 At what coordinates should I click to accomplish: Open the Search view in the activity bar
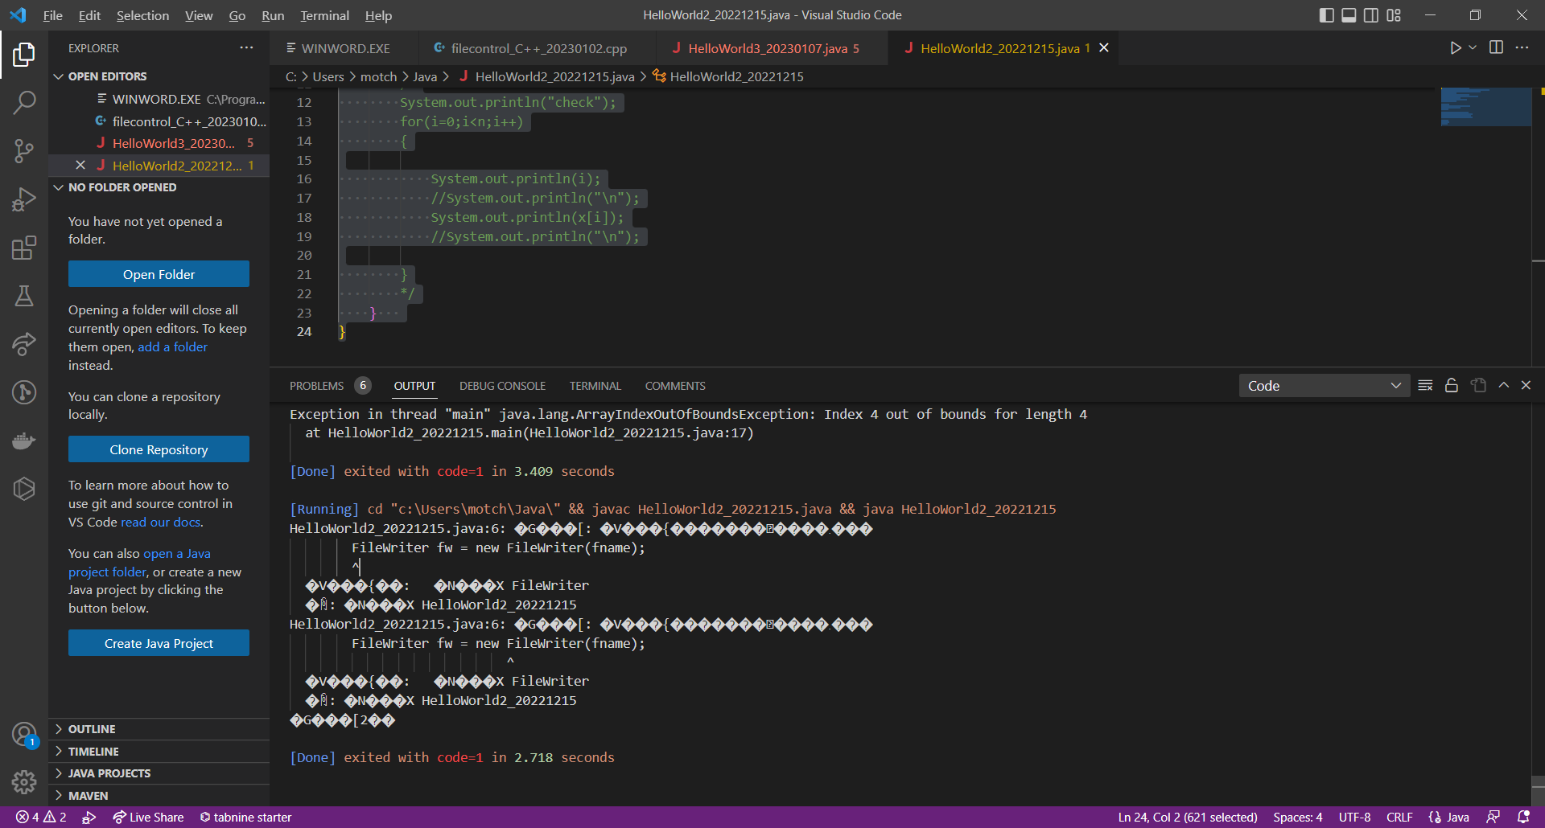pos(24,103)
